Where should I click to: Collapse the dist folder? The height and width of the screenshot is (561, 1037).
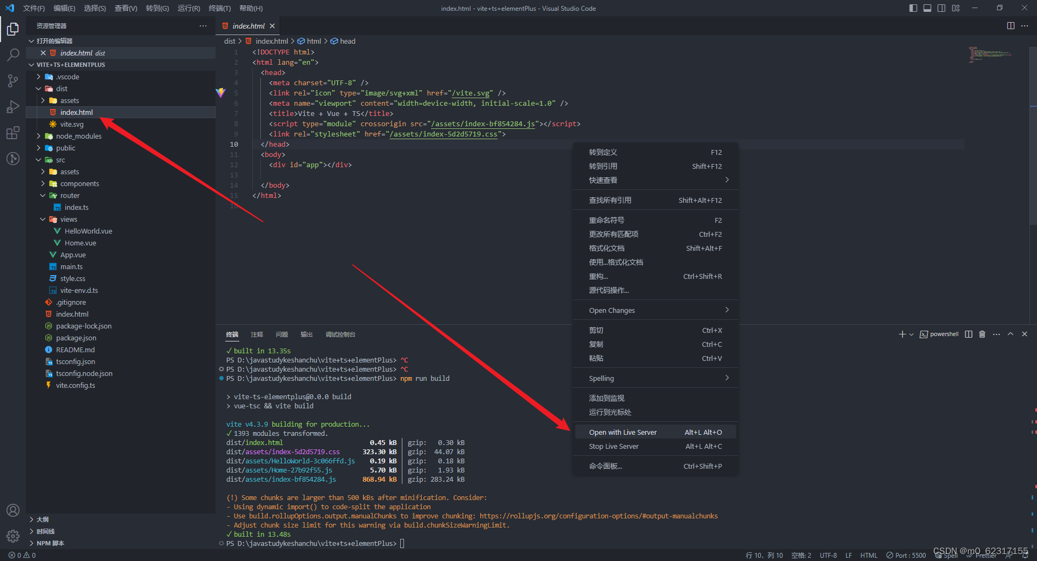[x=62, y=88]
